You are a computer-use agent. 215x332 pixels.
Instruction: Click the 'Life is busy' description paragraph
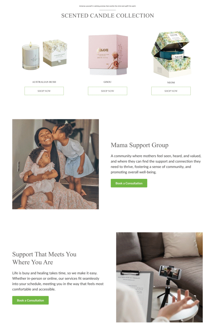coord(58,281)
